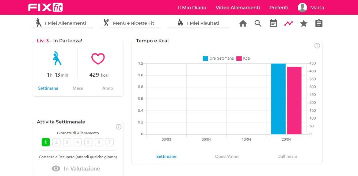The height and width of the screenshot is (176, 358).
Task: Click info icon in Attività Settimanale panel
Action: [119, 127]
